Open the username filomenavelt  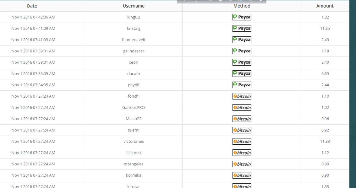pos(134,40)
